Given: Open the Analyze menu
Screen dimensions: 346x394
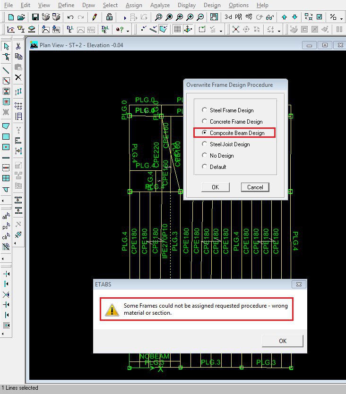Looking at the screenshot, I should pos(160,5).
